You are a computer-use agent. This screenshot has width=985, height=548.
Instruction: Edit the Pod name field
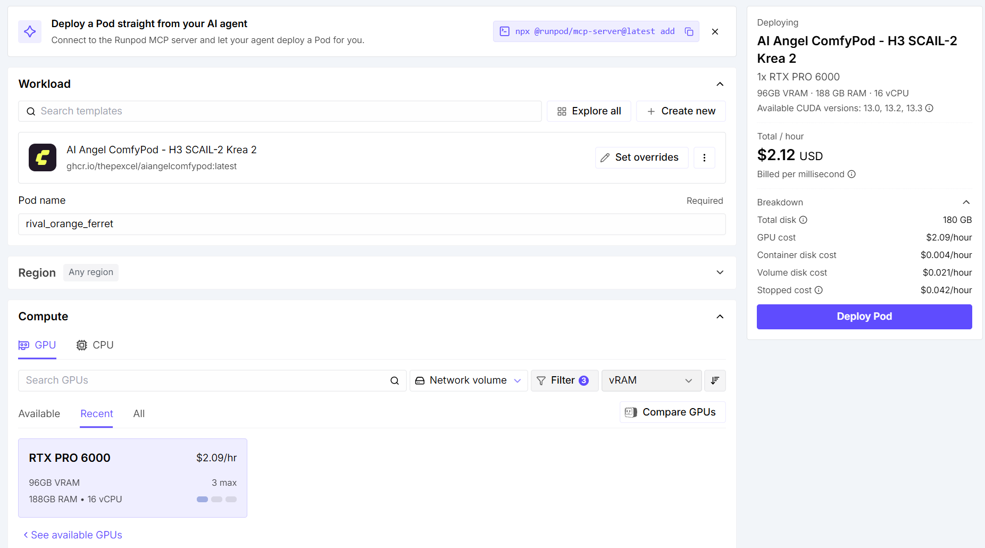tap(372, 224)
